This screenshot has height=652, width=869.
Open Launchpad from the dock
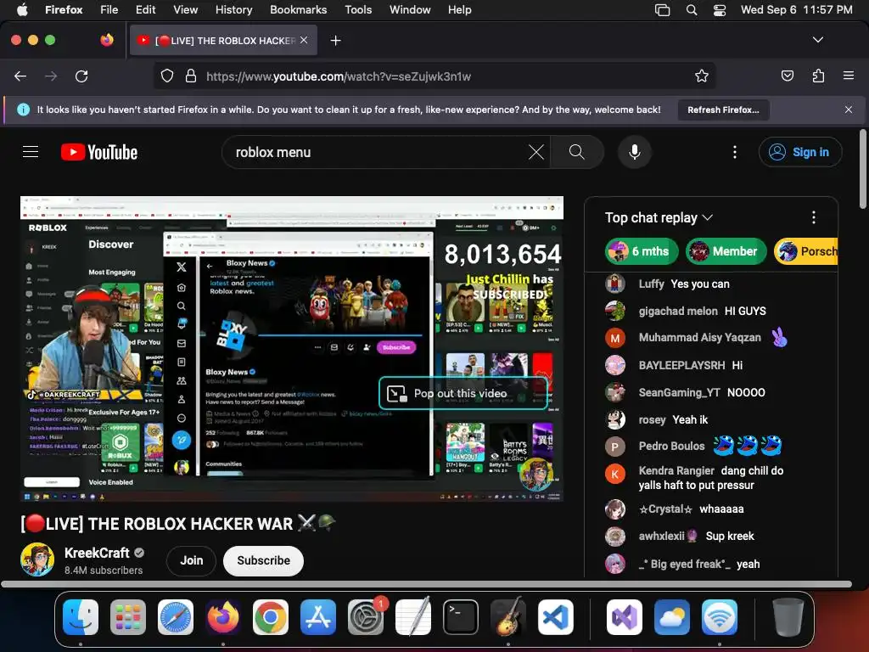(128, 617)
